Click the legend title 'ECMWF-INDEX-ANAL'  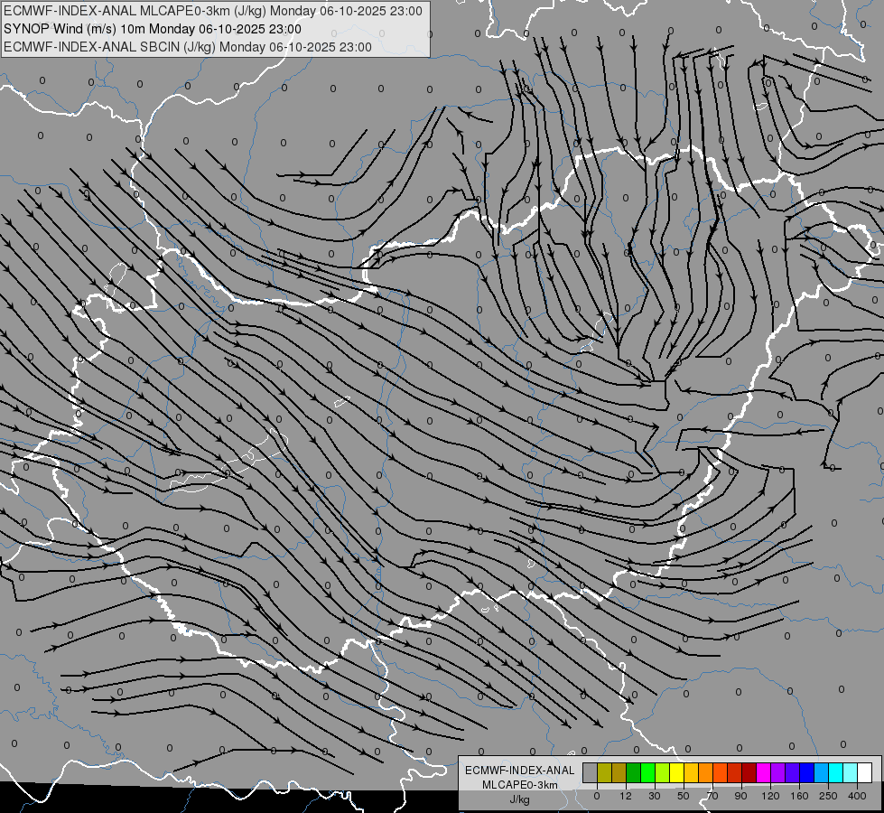[520, 771]
